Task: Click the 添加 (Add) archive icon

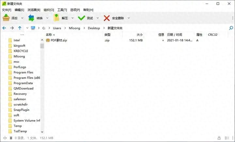Action: (6, 18)
